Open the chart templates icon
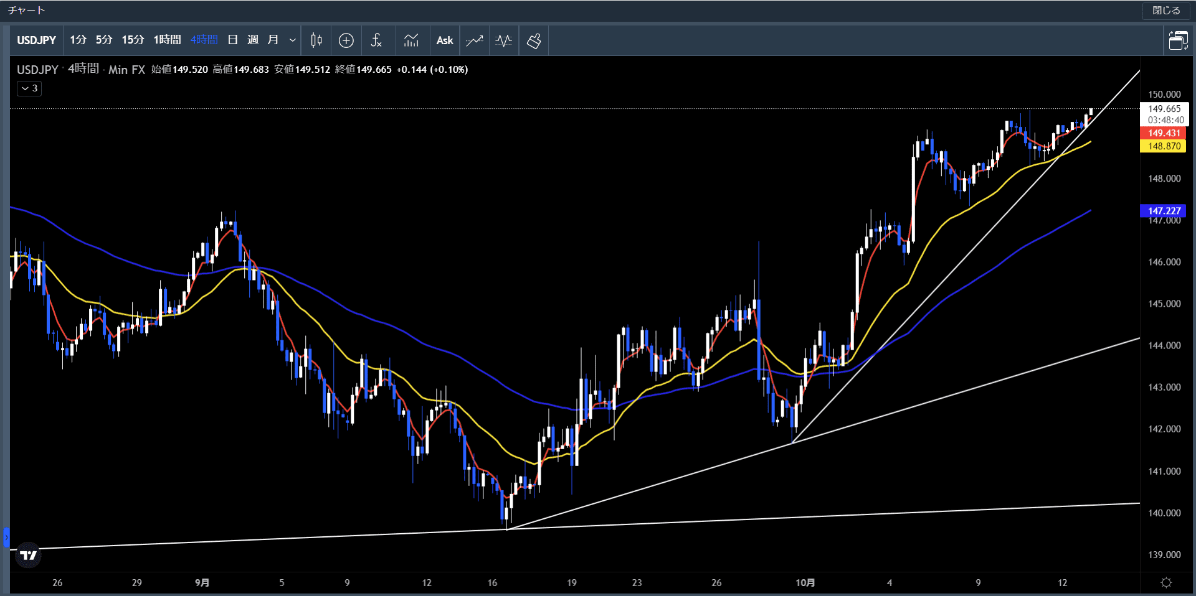Screen dimensions: 1196x596 [x=411, y=40]
